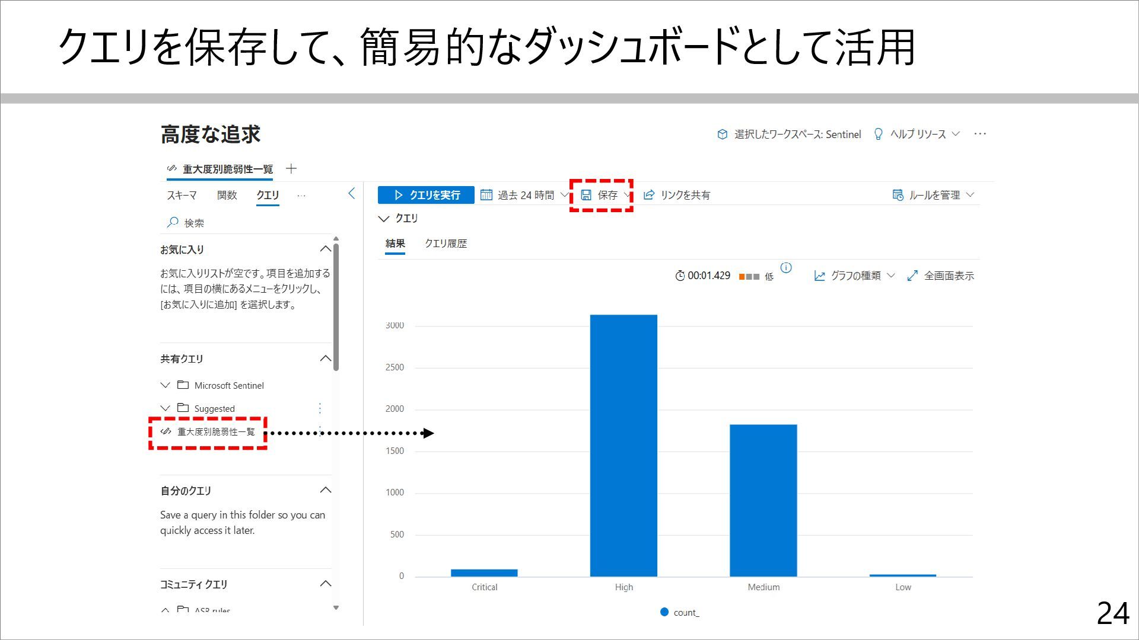Open more side panel tabs ellipsis
The height and width of the screenshot is (640, 1139).
click(x=301, y=196)
